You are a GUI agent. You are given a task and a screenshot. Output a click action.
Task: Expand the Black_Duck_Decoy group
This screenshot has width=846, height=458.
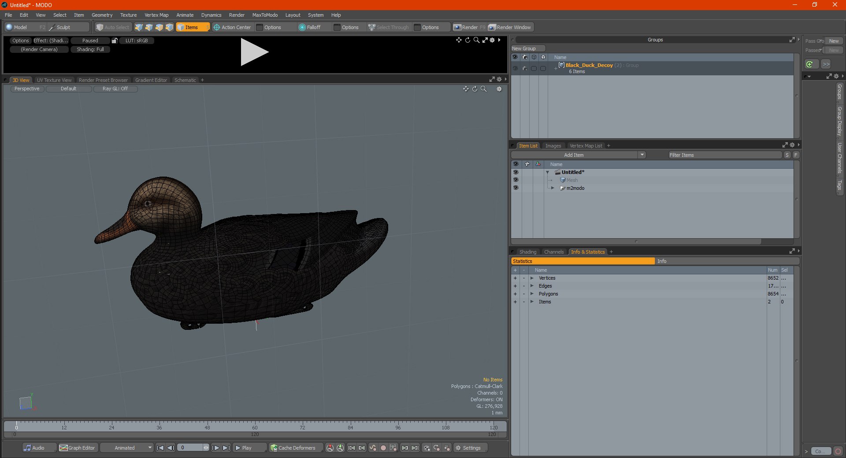pyautogui.click(x=556, y=68)
